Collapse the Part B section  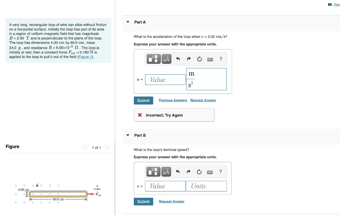pyautogui.click(x=127, y=135)
